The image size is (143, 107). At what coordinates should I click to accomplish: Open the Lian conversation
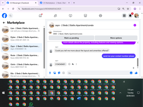[22, 30]
